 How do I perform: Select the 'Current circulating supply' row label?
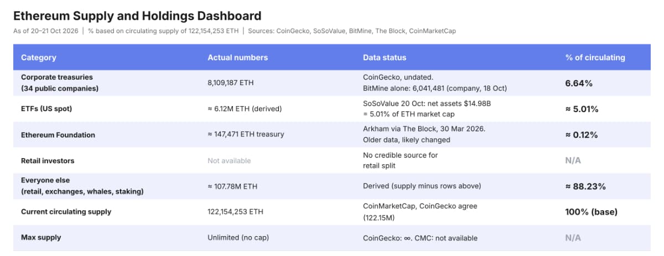click(x=66, y=212)
